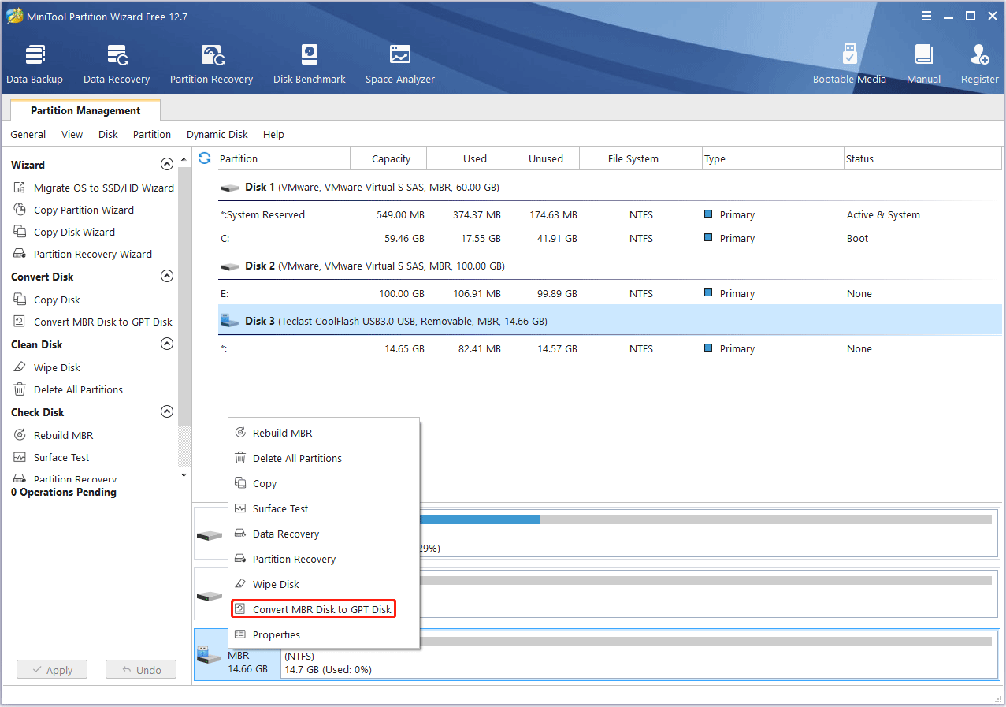Refresh the partition list with the circular arrow
Screen dimensions: 1006x707
204,158
